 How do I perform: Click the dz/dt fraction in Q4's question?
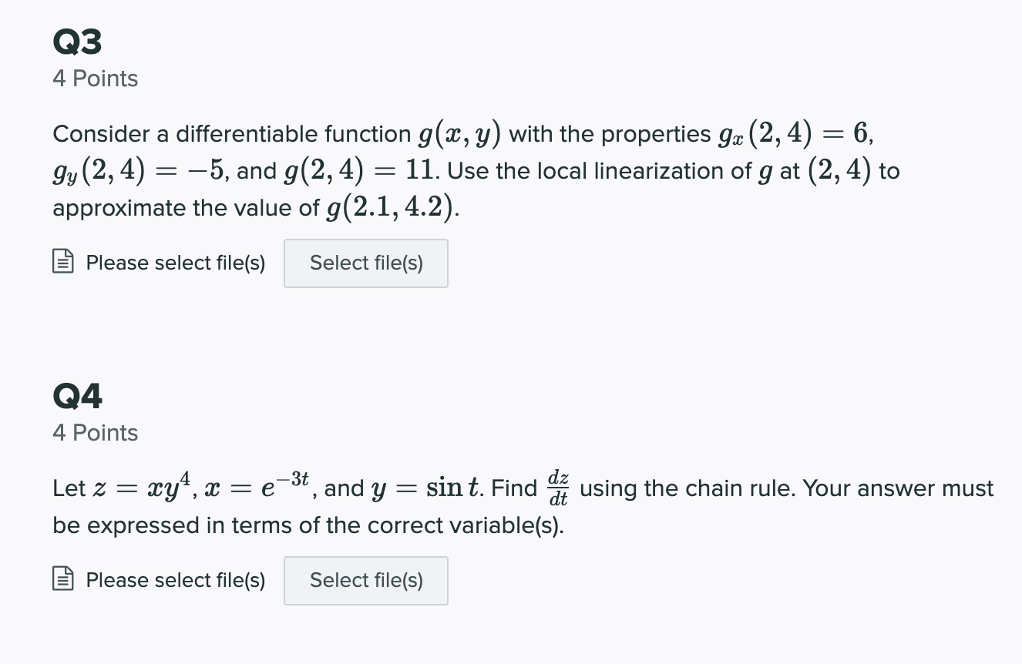coord(558,488)
